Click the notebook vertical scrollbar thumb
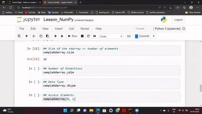 tap(201, 88)
